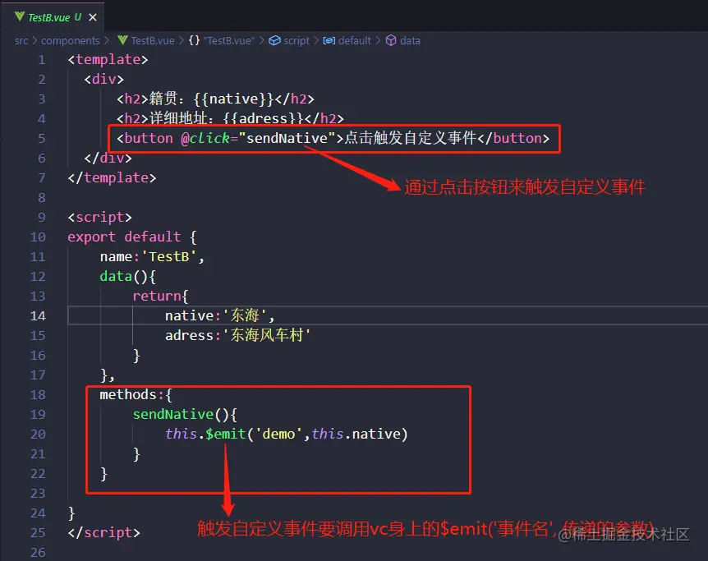Click data() function on line 12
This screenshot has width=708, height=561.
click(x=128, y=277)
